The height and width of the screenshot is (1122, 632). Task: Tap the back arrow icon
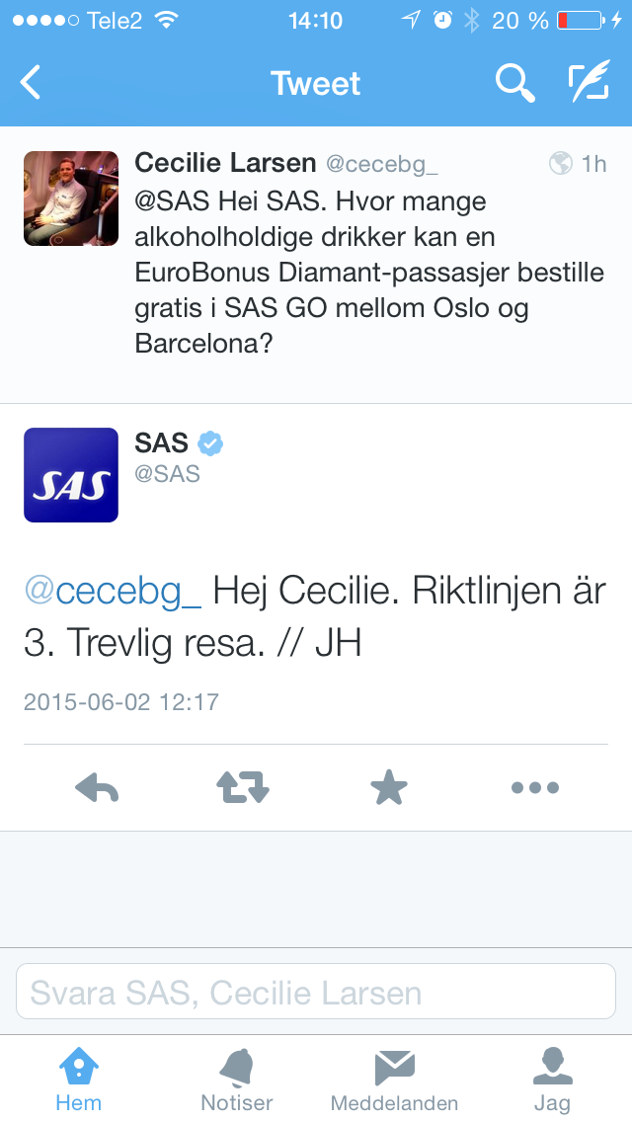point(32,83)
